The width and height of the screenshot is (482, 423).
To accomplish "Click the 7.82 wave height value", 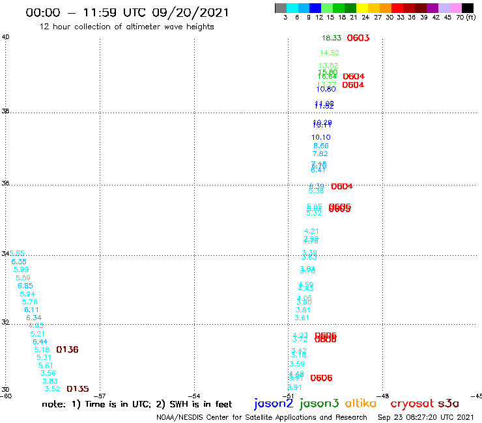I will coord(320,154).
